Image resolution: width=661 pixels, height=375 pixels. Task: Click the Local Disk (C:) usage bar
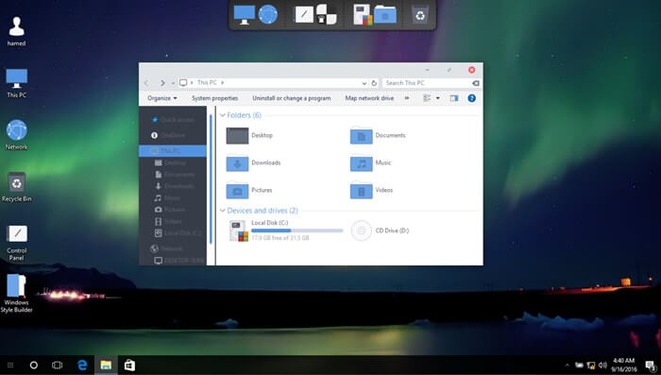click(x=297, y=230)
